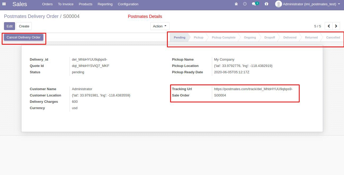Click the Edit button

10,26
